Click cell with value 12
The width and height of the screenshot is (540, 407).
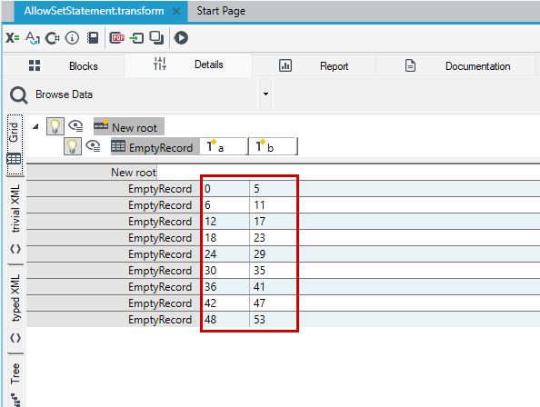pos(225,222)
